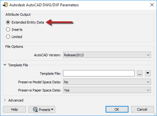This screenshot has width=157, height=116.
Task: Click the Presets gear icon
Action: 35,109
